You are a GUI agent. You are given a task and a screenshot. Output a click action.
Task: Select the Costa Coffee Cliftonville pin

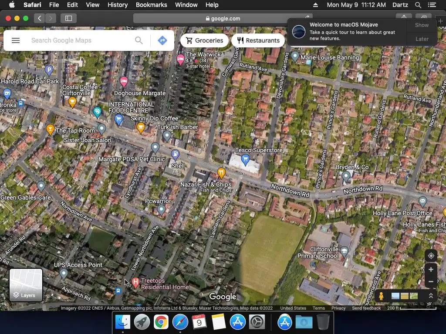point(73,102)
